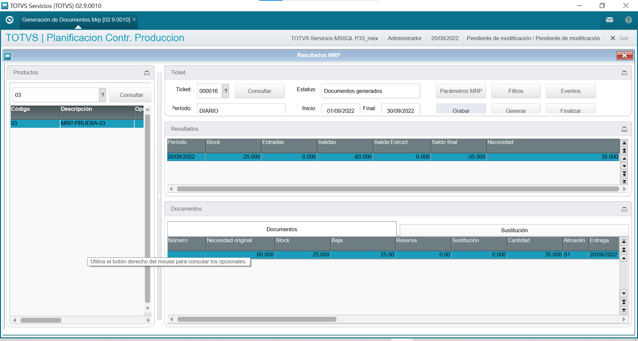The image size is (638, 341).
Task: Select the Documentos row with cantidad 35.000
Action: pos(393,255)
